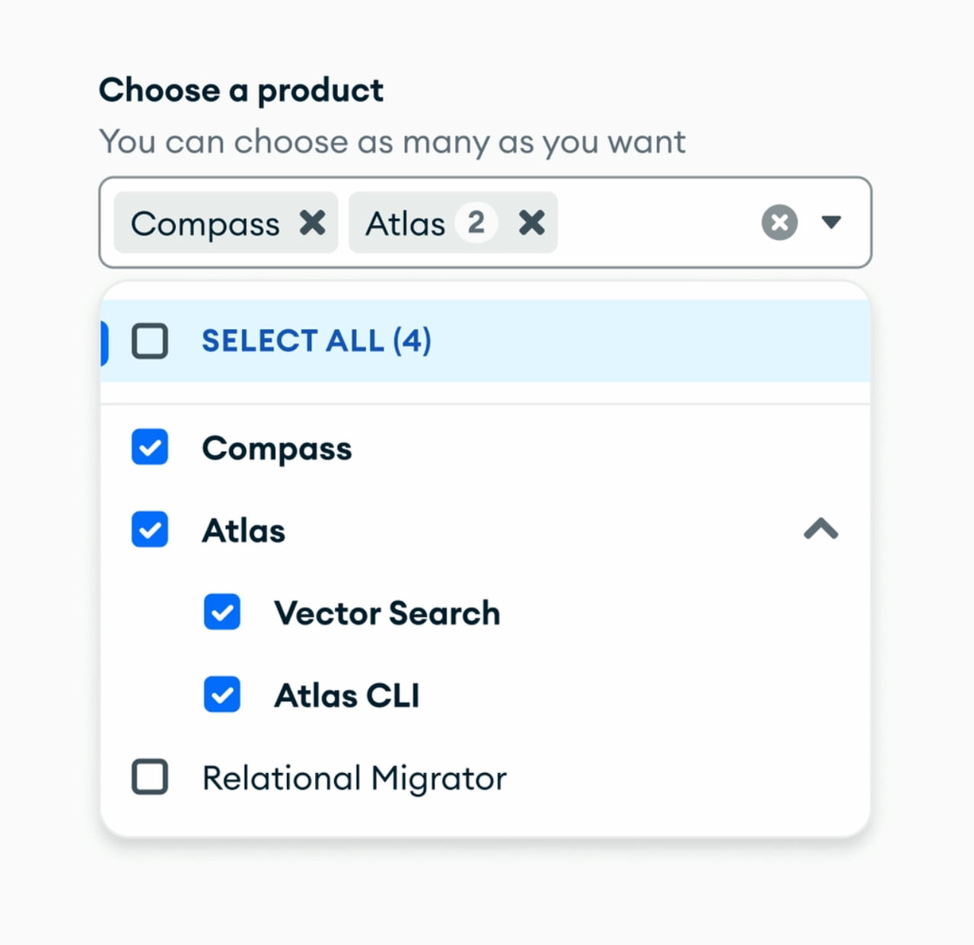Image resolution: width=974 pixels, height=945 pixels.
Task: Clear all selections with circled X icon
Action: (x=779, y=223)
